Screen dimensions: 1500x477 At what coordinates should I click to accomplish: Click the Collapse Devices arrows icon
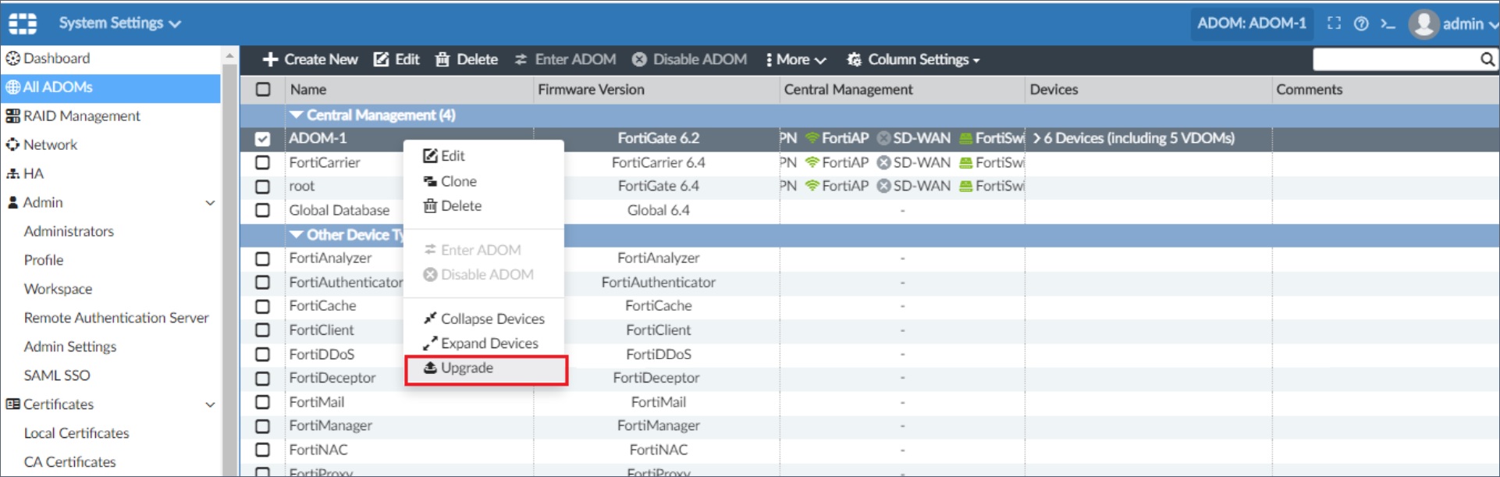(x=430, y=319)
